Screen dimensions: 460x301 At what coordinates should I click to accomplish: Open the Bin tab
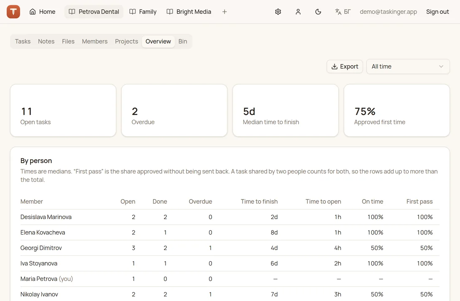click(x=183, y=41)
